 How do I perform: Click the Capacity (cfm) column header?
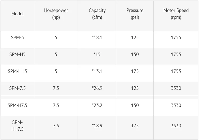97,14
